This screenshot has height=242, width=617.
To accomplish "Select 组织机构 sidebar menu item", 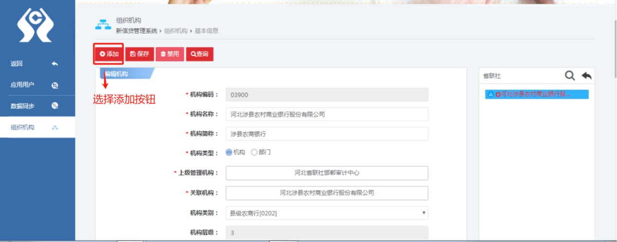I will pyautogui.click(x=37, y=127).
